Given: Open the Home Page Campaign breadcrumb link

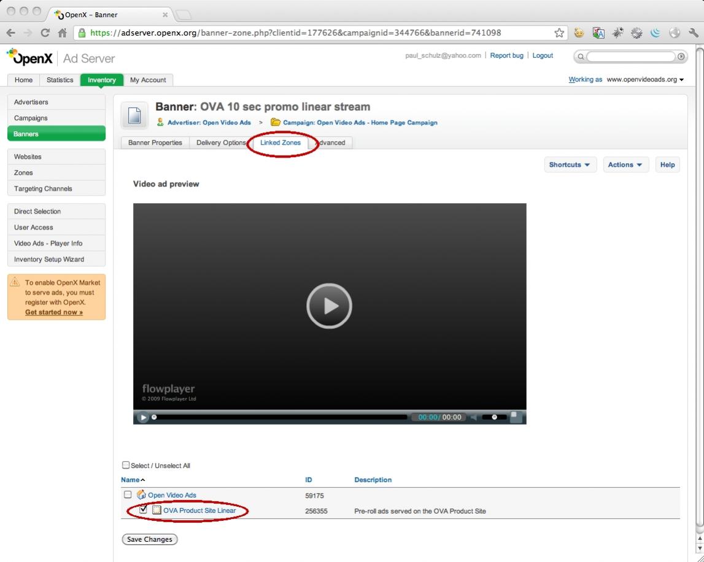Looking at the screenshot, I should pos(360,123).
